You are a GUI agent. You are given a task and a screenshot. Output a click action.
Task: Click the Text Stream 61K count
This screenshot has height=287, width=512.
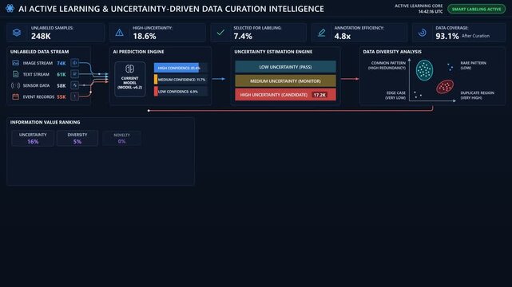[x=61, y=74]
